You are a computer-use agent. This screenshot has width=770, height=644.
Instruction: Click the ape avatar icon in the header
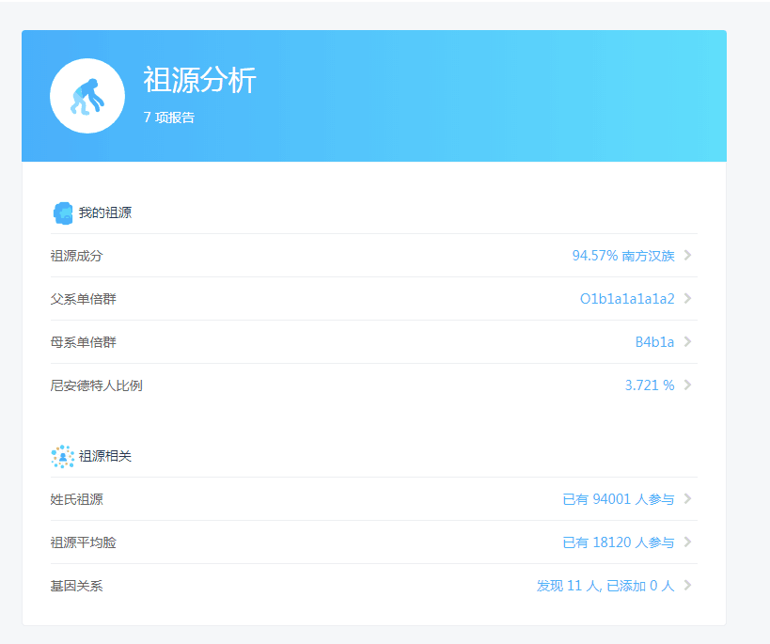[x=87, y=96]
